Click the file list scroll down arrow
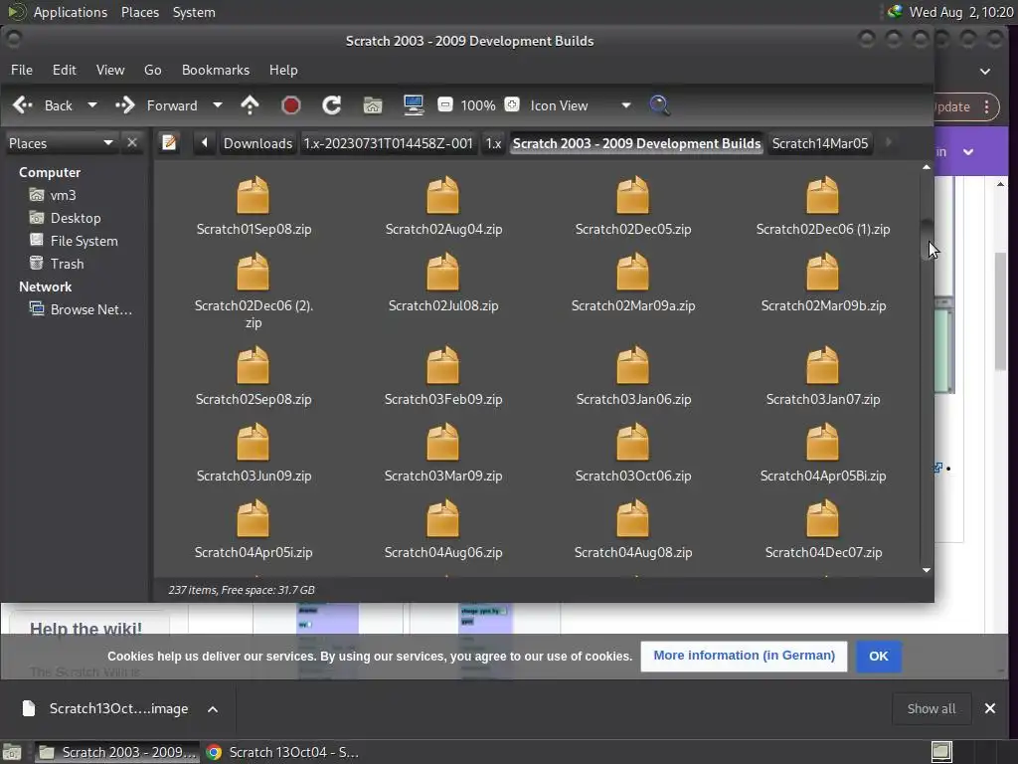The height and width of the screenshot is (764, 1018). 927,570
